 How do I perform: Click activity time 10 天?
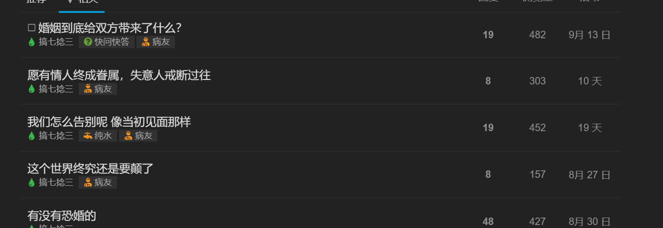(590, 81)
